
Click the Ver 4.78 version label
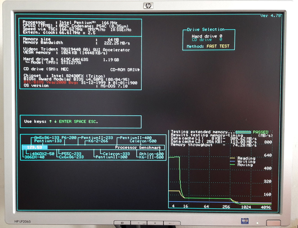(270, 16)
